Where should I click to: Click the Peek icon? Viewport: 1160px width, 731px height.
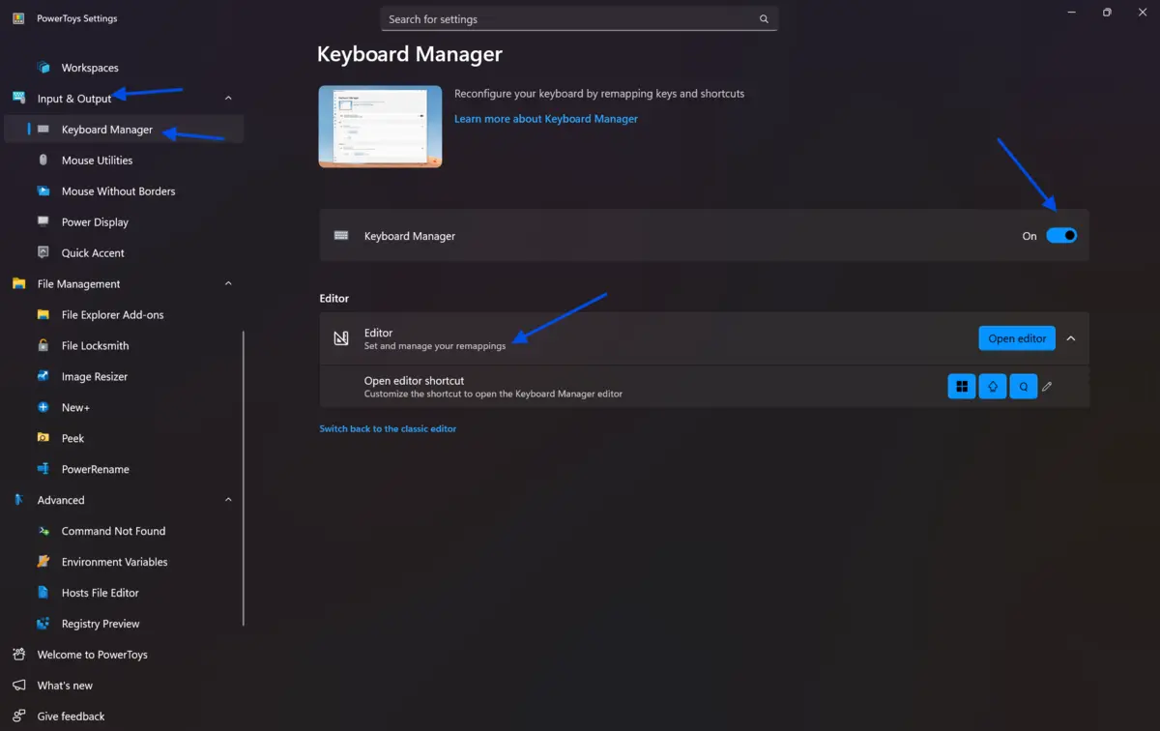(43, 438)
